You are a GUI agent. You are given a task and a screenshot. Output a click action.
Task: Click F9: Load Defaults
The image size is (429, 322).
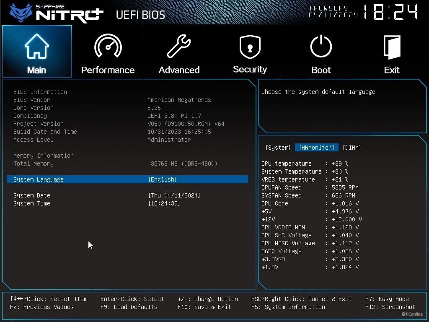point(129,307)
